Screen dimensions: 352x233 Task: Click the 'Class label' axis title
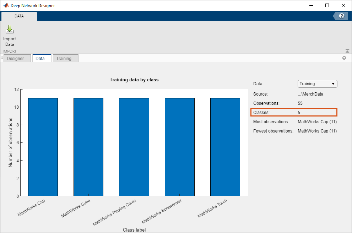(x=134, y=230)
